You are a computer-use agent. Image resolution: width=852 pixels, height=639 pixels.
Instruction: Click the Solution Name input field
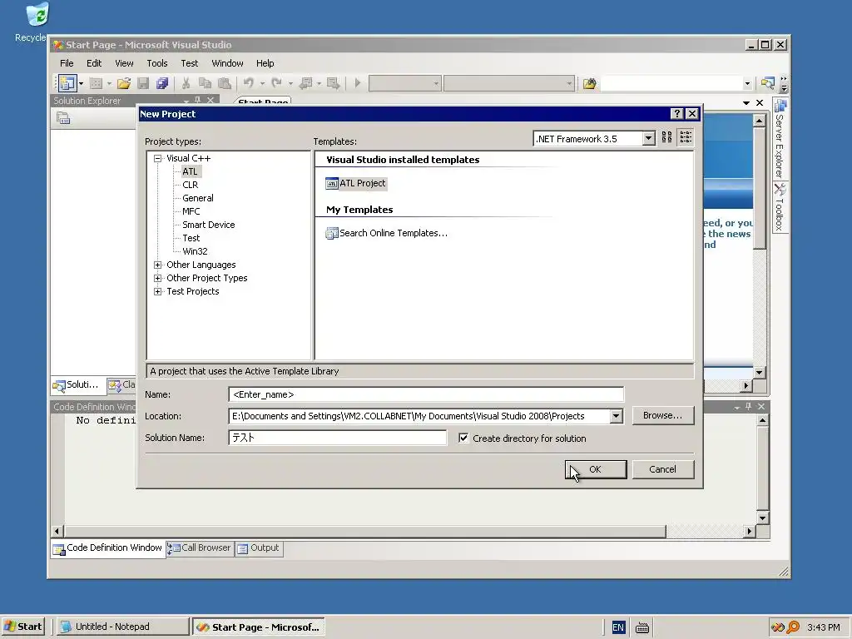[338, 438]
